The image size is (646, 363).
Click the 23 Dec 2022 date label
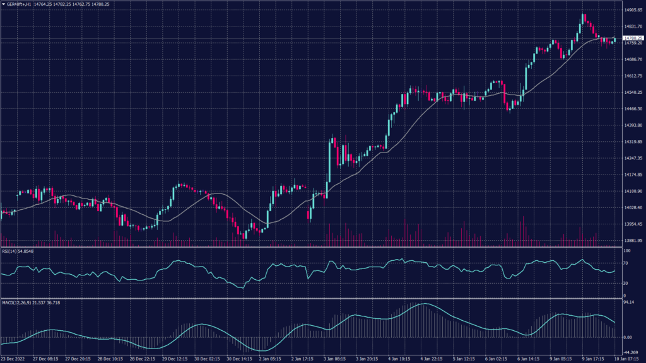tap(14, 358)
